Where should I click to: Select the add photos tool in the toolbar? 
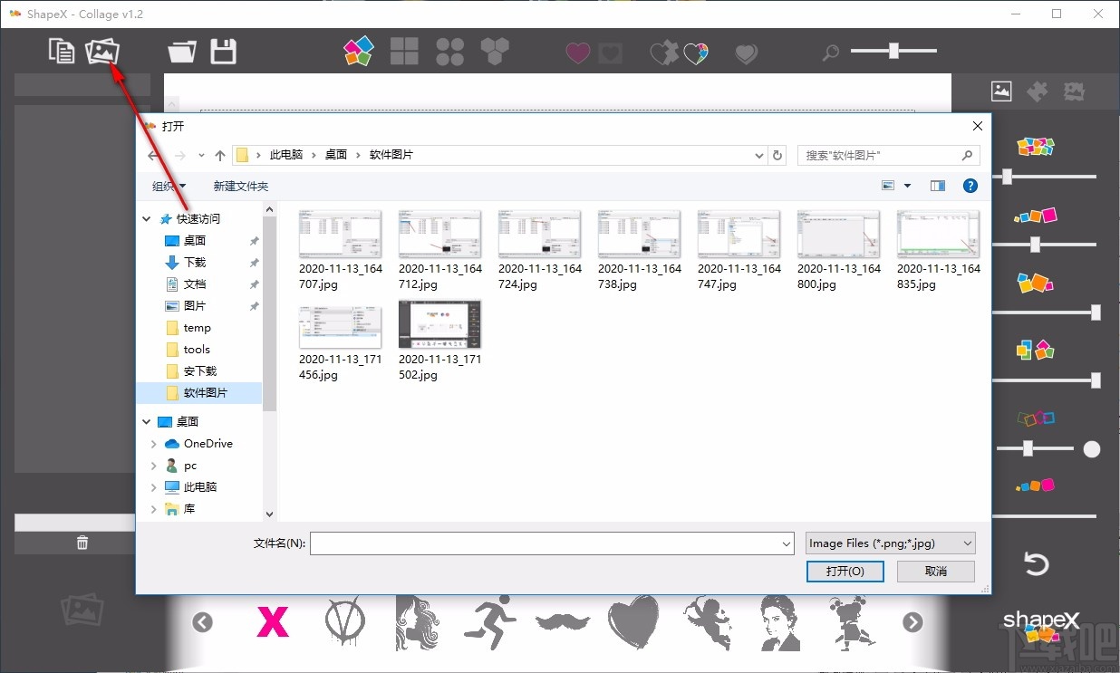pos(101,51)
